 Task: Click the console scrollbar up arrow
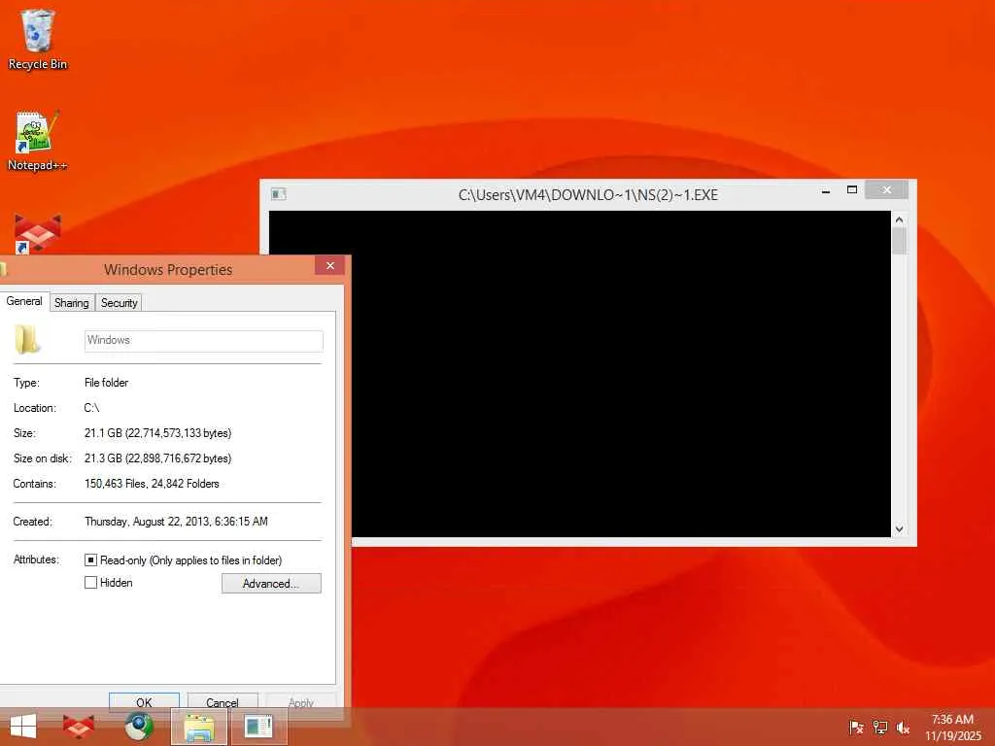(x=899, y=220)
